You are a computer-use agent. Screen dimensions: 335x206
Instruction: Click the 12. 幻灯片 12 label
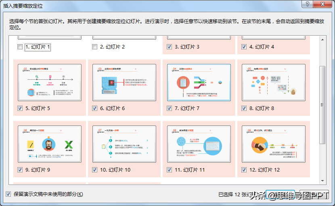264,170
